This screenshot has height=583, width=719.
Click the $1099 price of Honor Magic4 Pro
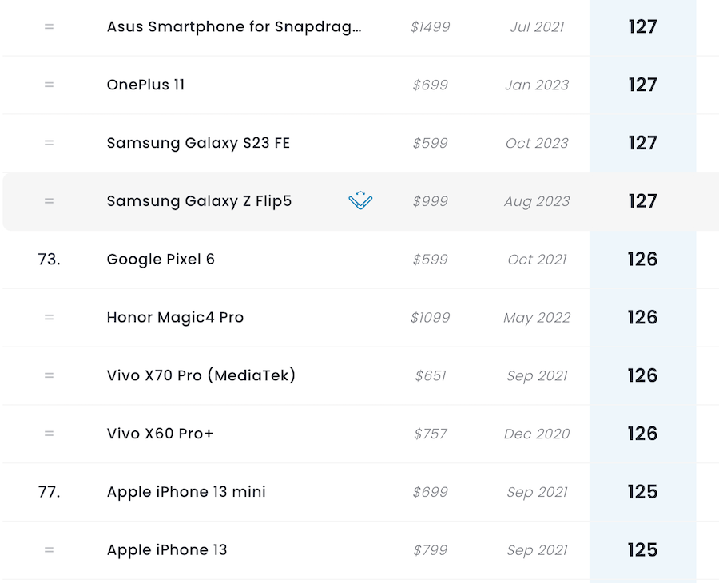[x=430, y=318]
